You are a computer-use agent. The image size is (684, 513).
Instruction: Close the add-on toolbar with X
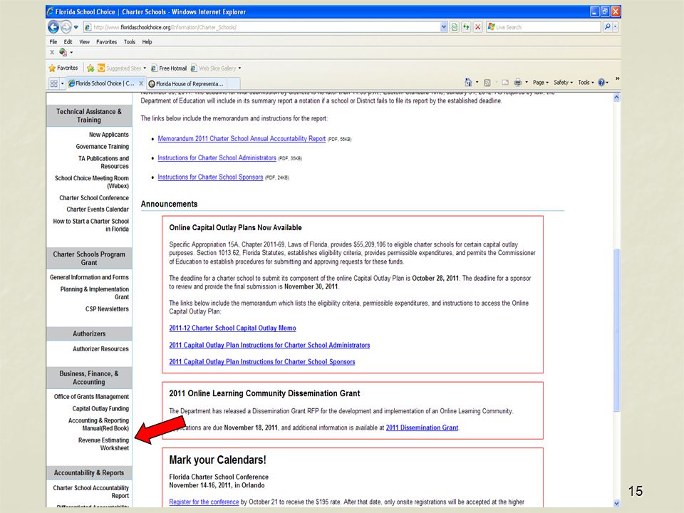[x=52, y=52]
